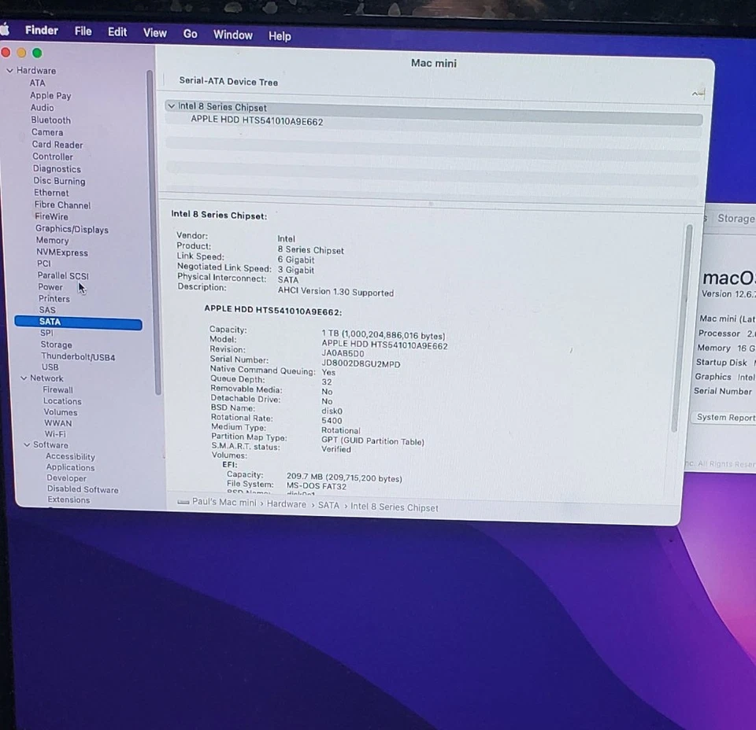Collapse the Intel 8 Series Chipset device entry
756x730 pixels.
(172, 106)
